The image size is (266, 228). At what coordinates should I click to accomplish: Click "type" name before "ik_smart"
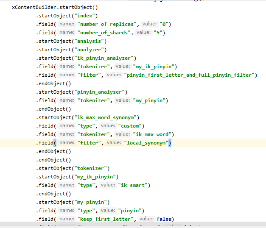pos(86,185)
